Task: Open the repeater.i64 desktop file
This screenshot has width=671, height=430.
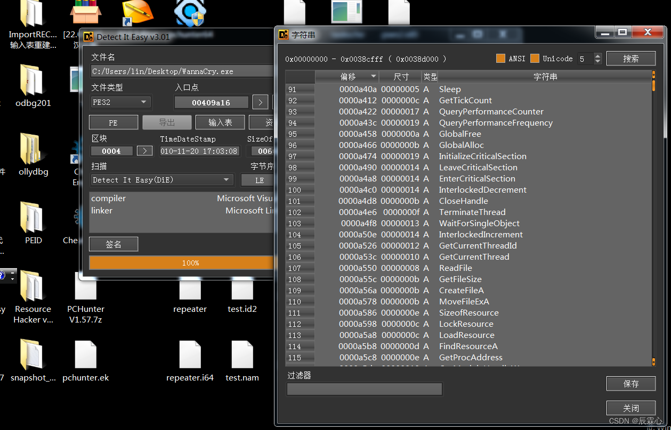Action: pyautogui.click(x=190, y=362)
